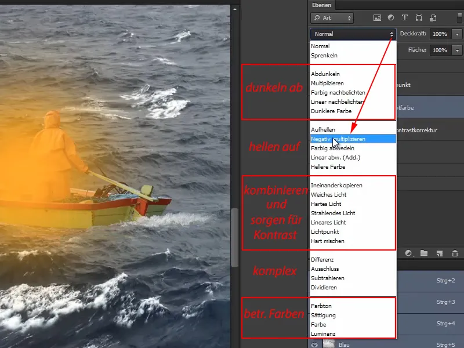Choose Luminanz blend mode
464x348 pixels.
[x=353, y=334]
